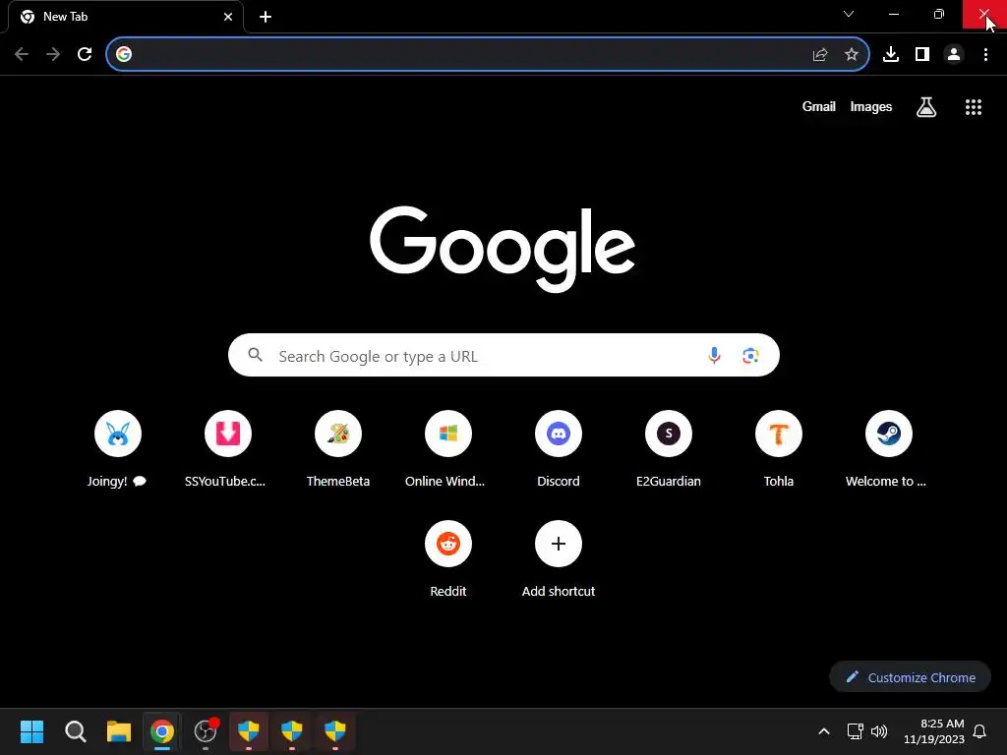Click the Add shortcut button

(559, 559)
